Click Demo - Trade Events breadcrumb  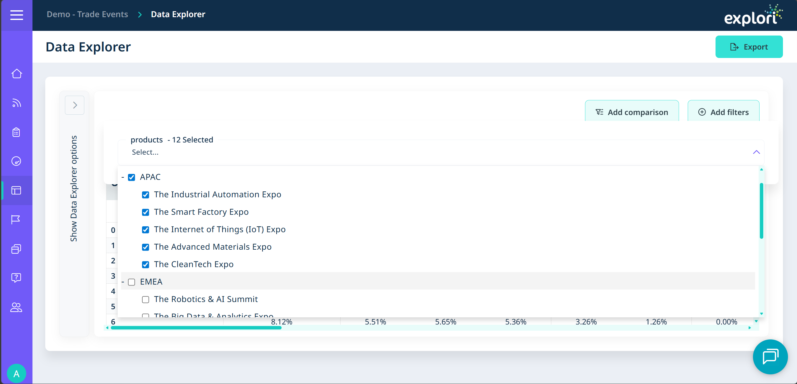click(87, 14)
